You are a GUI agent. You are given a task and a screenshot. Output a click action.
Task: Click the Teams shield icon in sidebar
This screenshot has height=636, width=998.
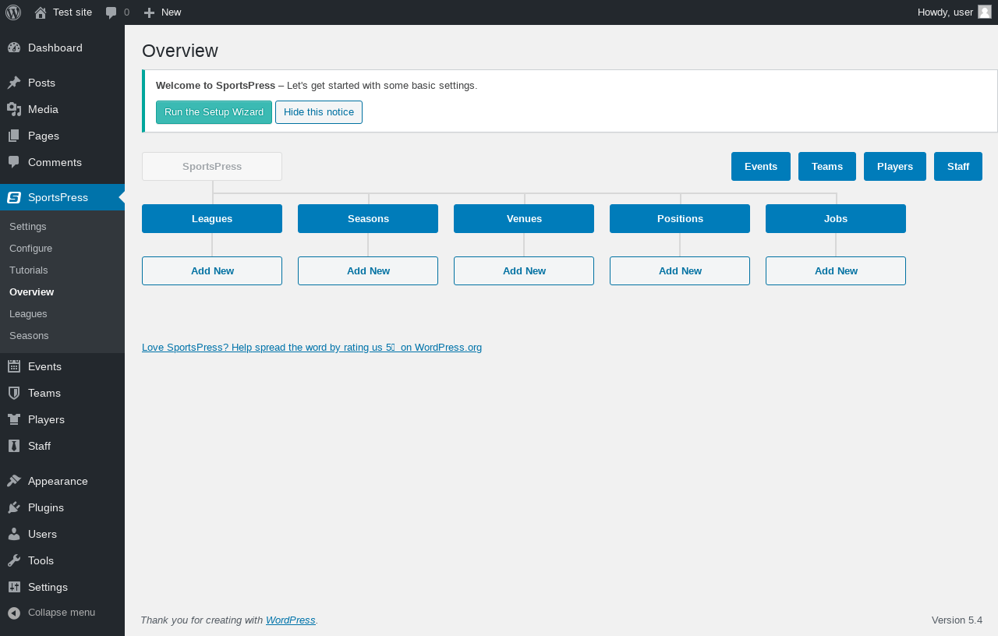[14, 393]
